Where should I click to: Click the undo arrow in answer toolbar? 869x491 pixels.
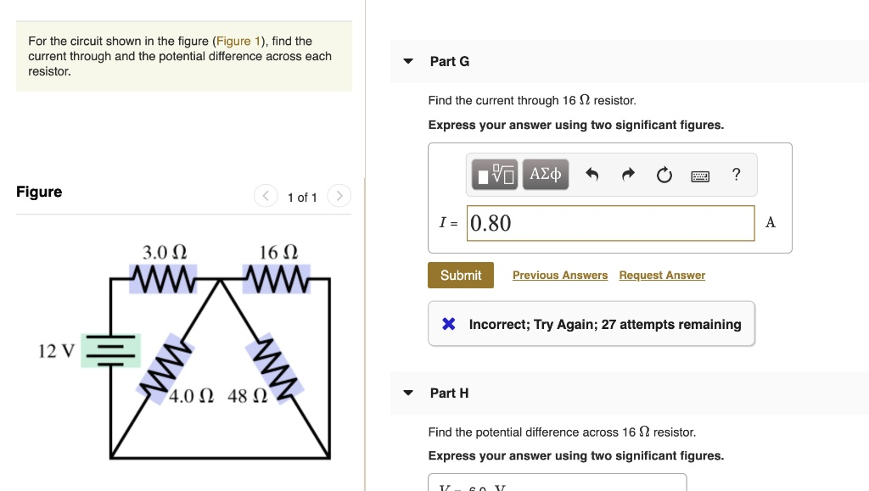coord(592,176)
